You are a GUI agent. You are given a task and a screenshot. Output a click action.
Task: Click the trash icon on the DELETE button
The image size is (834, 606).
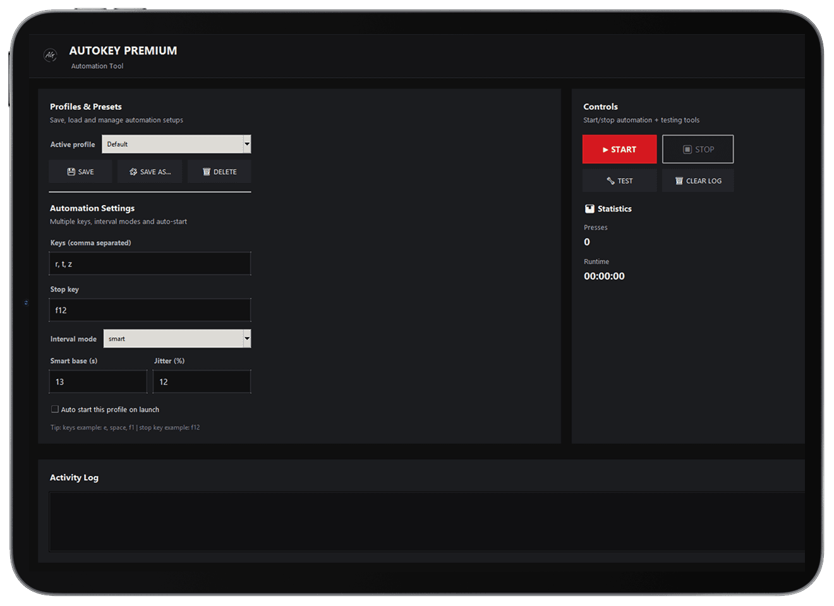coord(206,171)
